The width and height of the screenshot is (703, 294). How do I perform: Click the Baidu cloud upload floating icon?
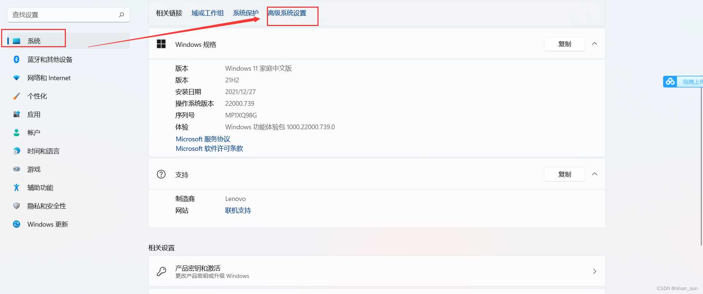pos(670,82)
